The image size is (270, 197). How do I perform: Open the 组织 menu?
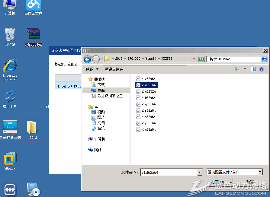[92, 69]
